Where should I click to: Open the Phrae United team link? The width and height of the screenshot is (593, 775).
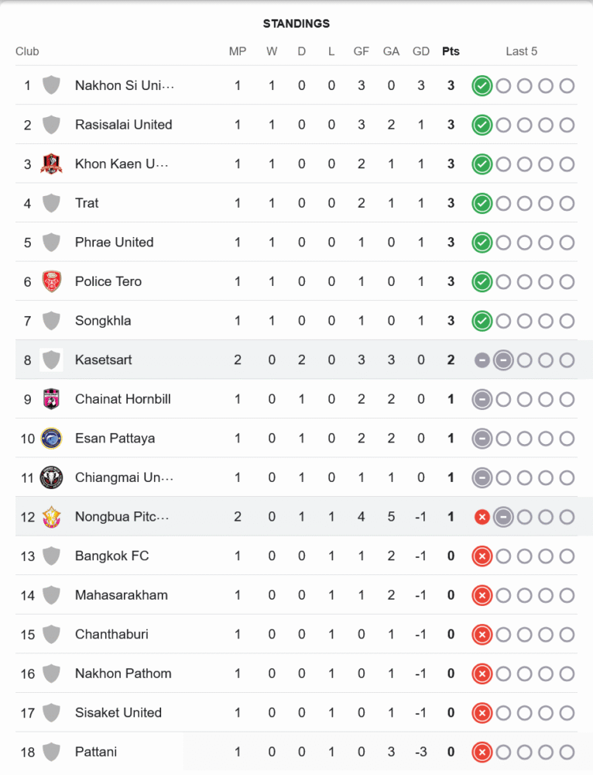(x=114, y=243)
